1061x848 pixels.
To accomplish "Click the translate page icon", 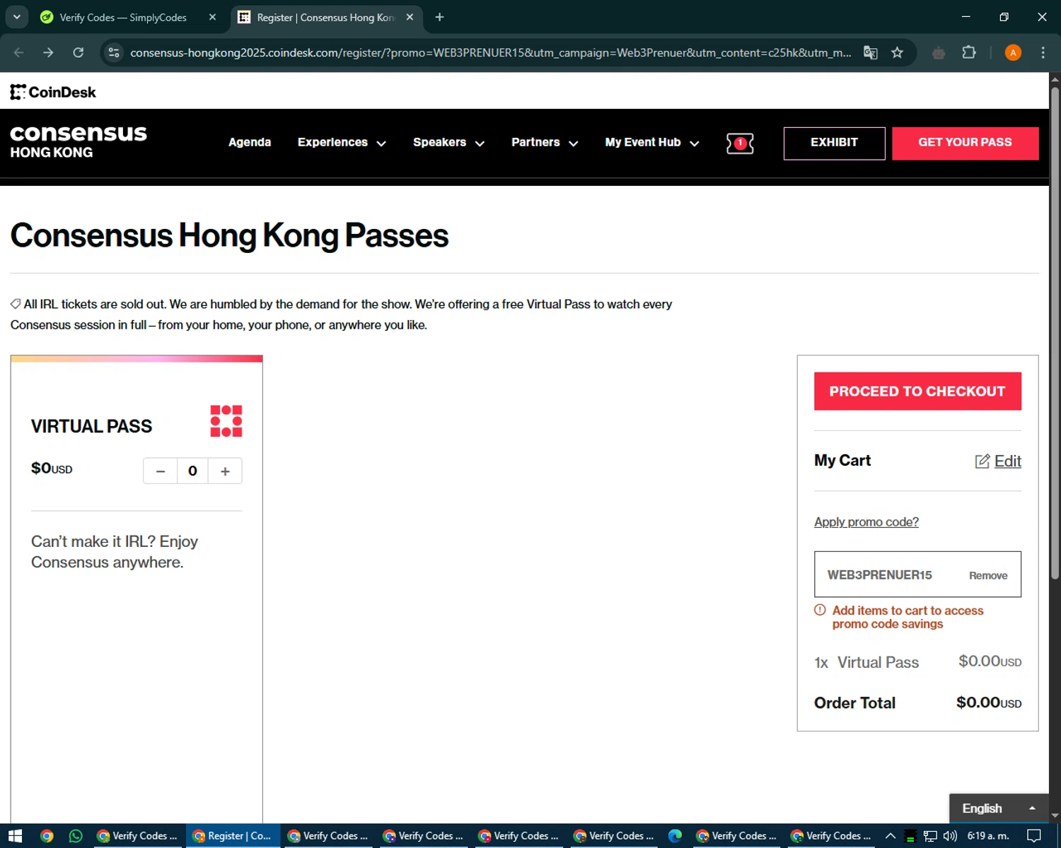I will coord(871,52).
